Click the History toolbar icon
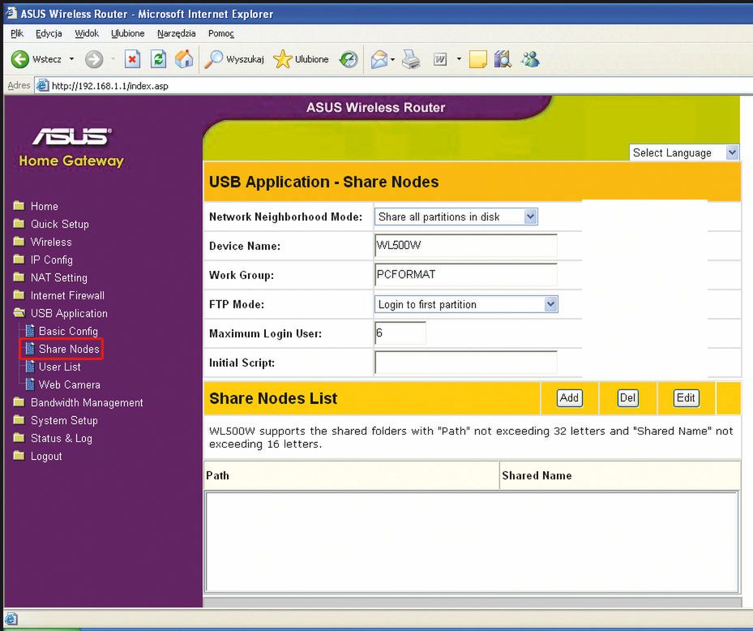The image size is (753, 631). 349,59
